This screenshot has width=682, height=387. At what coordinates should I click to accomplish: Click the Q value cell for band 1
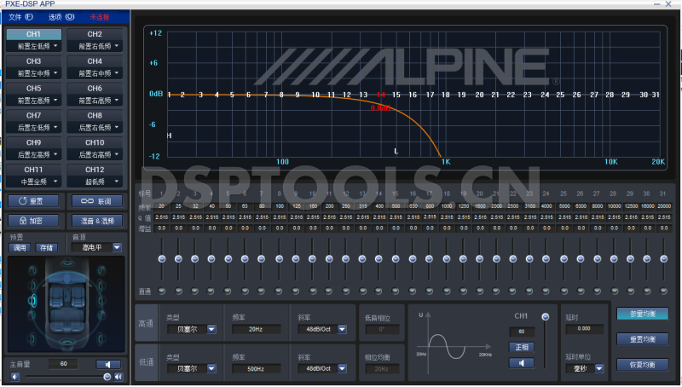(x=161, y=217)
